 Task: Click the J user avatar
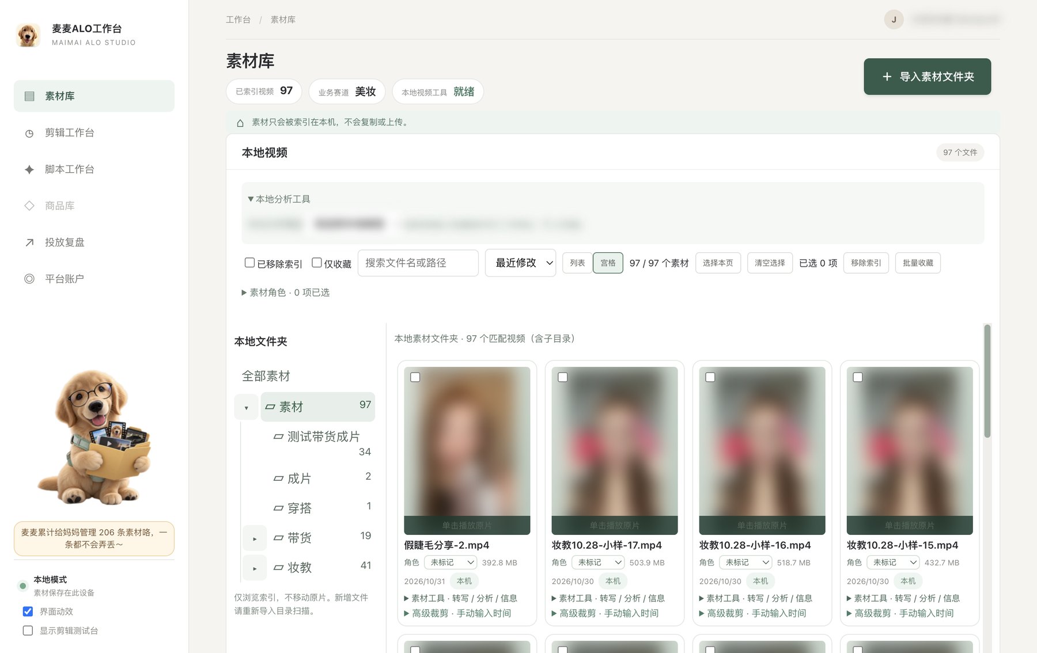(x=894, y=20)
